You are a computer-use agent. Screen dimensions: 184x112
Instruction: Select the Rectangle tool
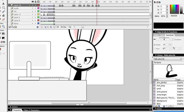coord(4,8)
